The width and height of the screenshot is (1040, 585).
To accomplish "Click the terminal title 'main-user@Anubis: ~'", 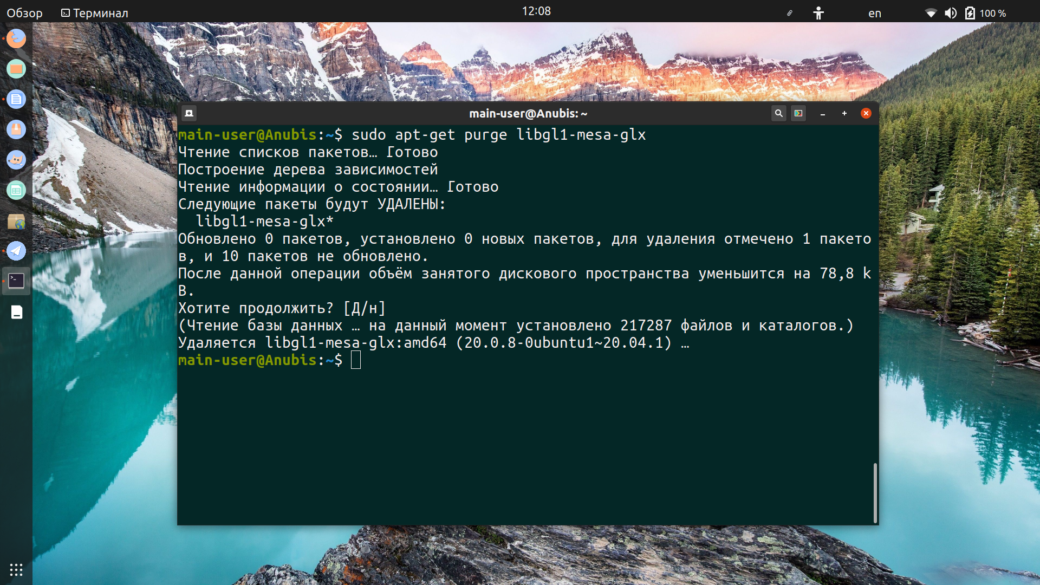I will coord(528,114).
